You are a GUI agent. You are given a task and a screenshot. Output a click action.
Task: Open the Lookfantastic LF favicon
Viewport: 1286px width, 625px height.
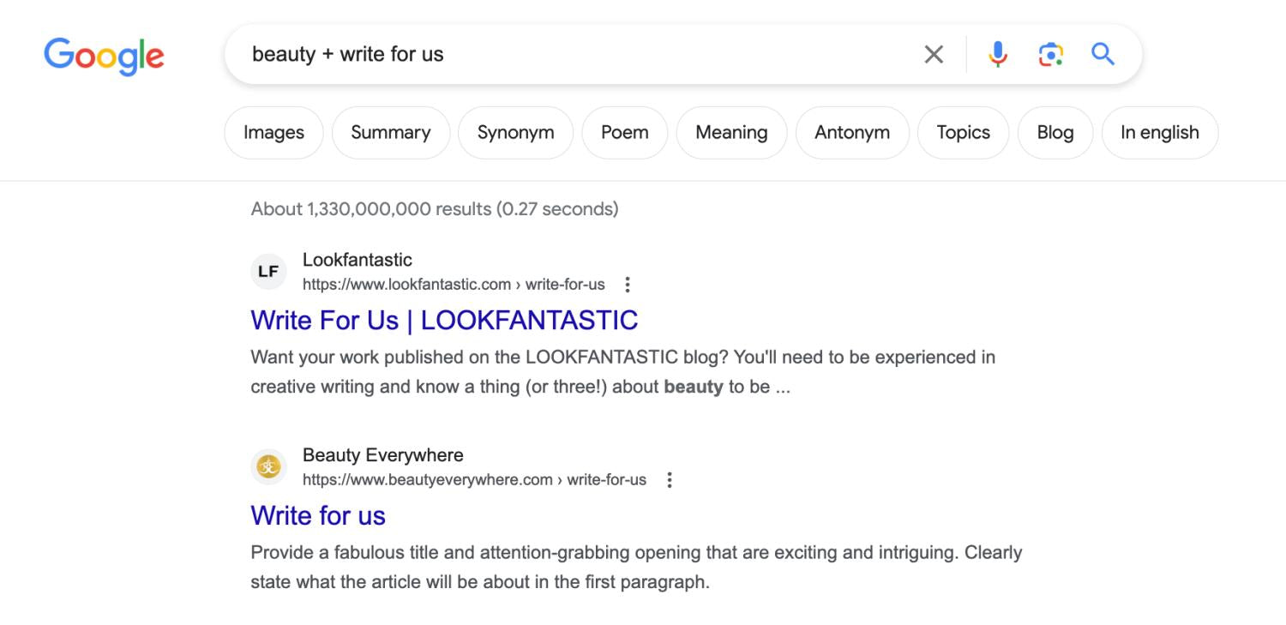[268, 272]
